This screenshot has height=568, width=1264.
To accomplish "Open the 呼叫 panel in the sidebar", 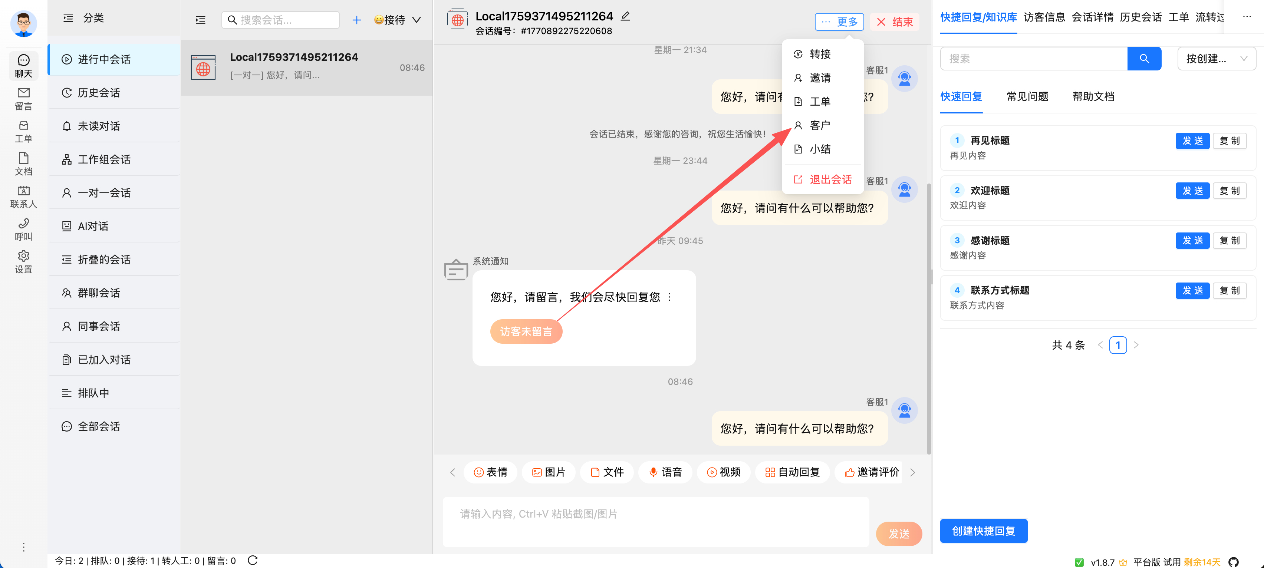I will (23, 229).
